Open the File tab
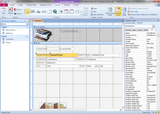 [4, 5]
